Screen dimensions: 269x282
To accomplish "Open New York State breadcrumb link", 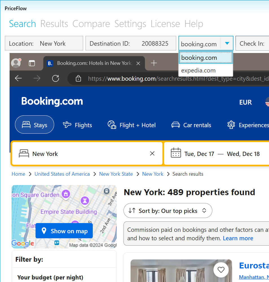I will (x=116, y=174).
